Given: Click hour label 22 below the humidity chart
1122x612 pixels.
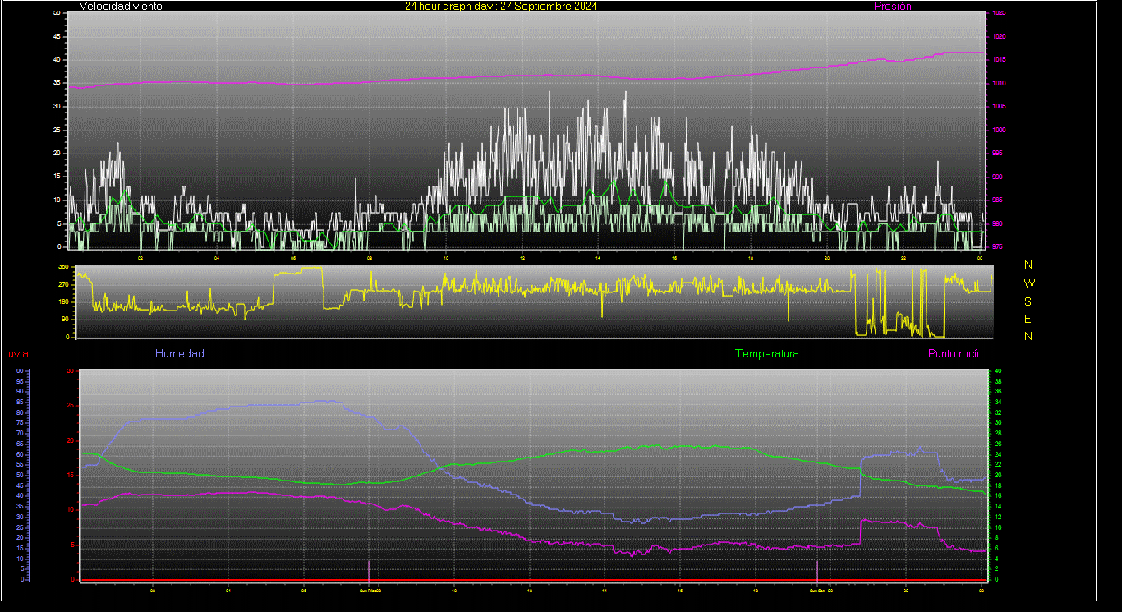Looking at the screenshot, I should 906,590.
